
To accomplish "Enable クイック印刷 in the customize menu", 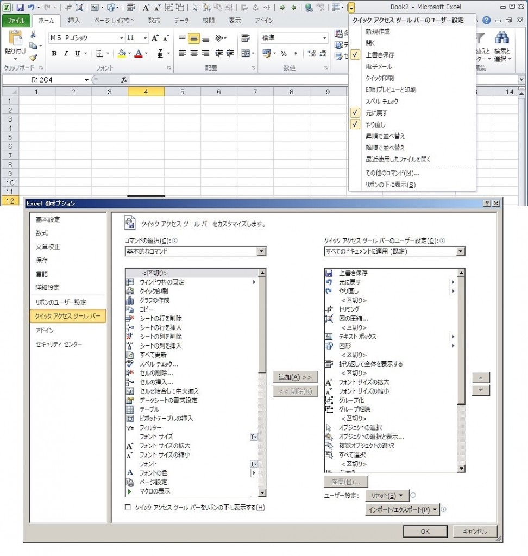I will tap(412, 78).
